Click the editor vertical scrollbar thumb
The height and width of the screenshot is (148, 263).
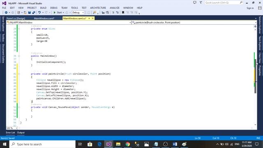point(255,76)
